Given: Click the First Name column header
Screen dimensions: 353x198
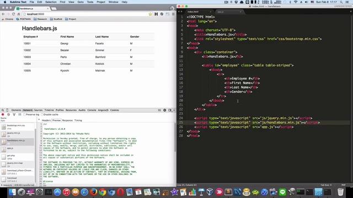Looking at the screenshot, I should (x=67, y=37).
